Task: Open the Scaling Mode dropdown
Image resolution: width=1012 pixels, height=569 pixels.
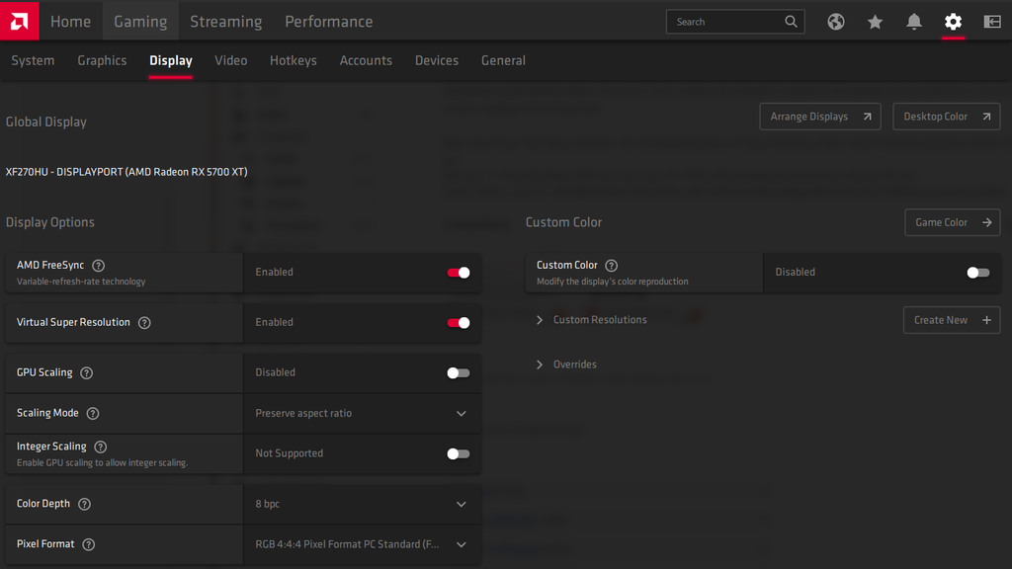Action: [x=461, y=413]
